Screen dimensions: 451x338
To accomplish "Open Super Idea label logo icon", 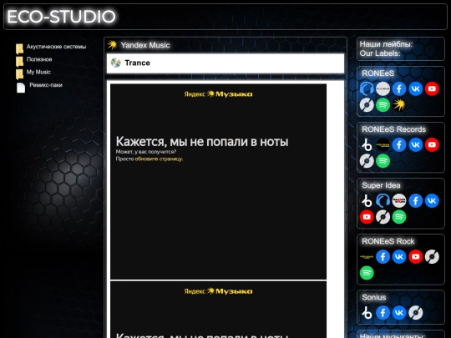I will tap(399, 200).
